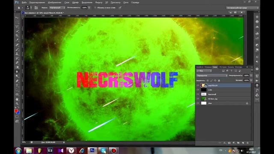This screenshot has width=274, height=154.
Task: Switch to the Каналы tab
Action: [231, 67]
